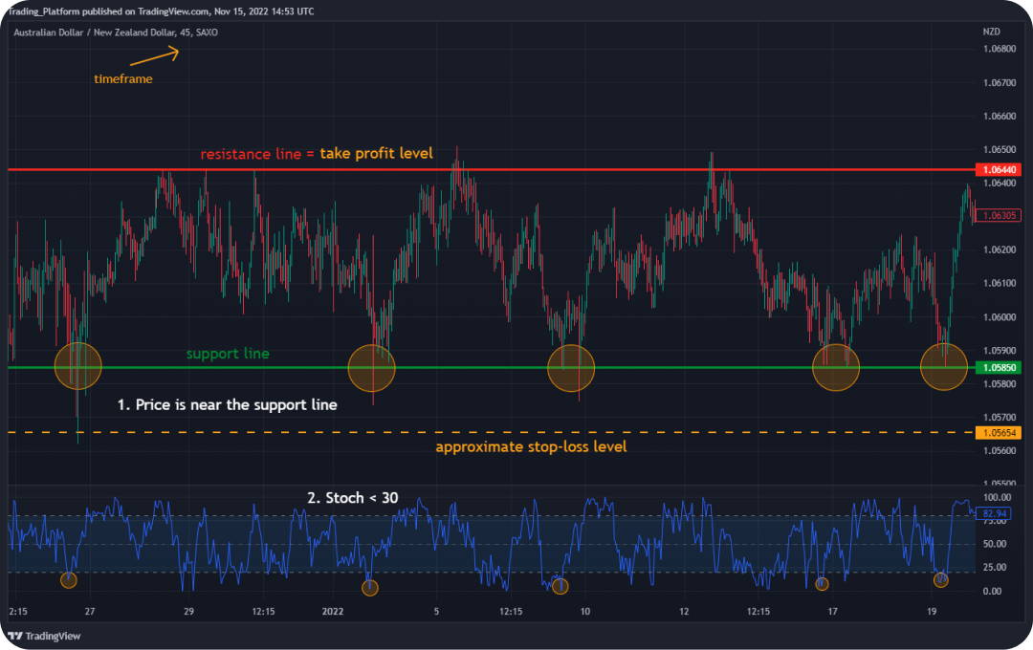The height and width of the screenshot is (650, 1033).
Task: Click the Trading_Platform publisher name
Action: click(x=42, y=12)
